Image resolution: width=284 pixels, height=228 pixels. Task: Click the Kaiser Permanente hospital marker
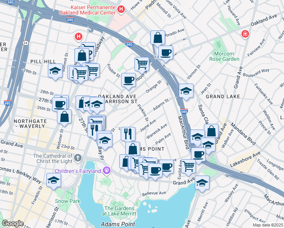click(121, 9)
